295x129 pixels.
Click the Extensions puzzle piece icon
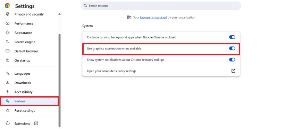pos(8,123)
